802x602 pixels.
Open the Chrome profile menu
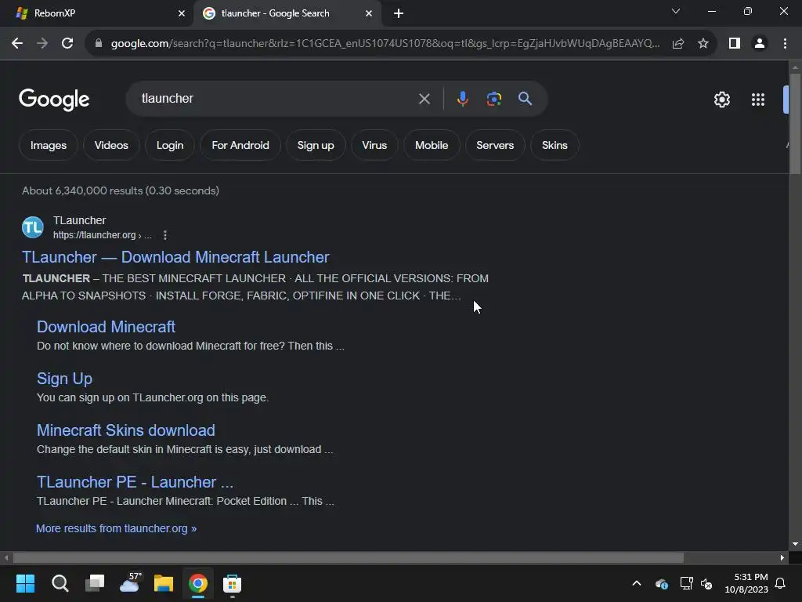coord(760,44)
